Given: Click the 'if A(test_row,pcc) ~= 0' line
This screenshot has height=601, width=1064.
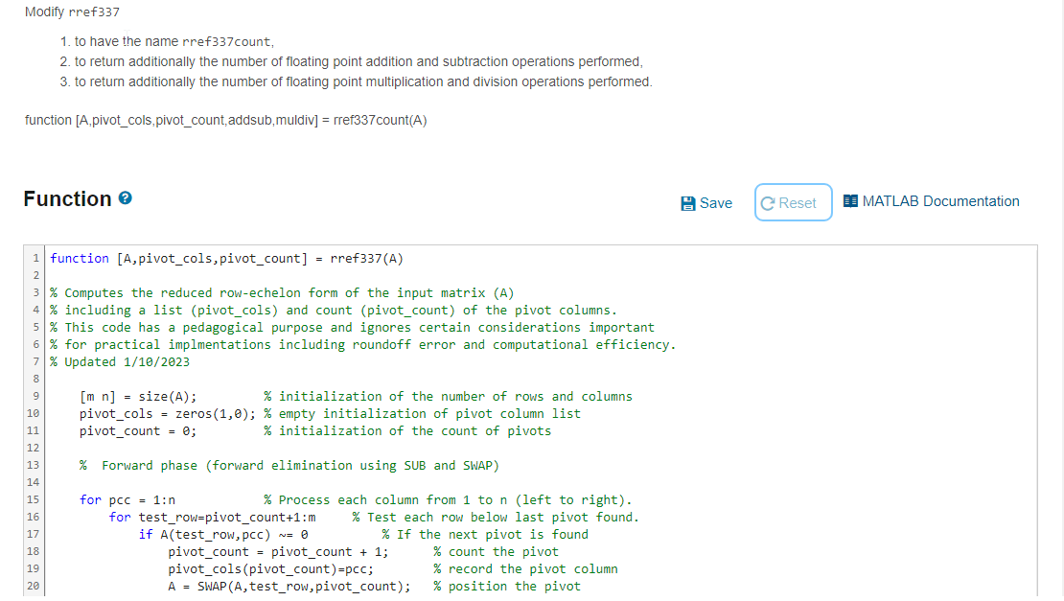Looking at the screenshot, I should coord(223,535).
